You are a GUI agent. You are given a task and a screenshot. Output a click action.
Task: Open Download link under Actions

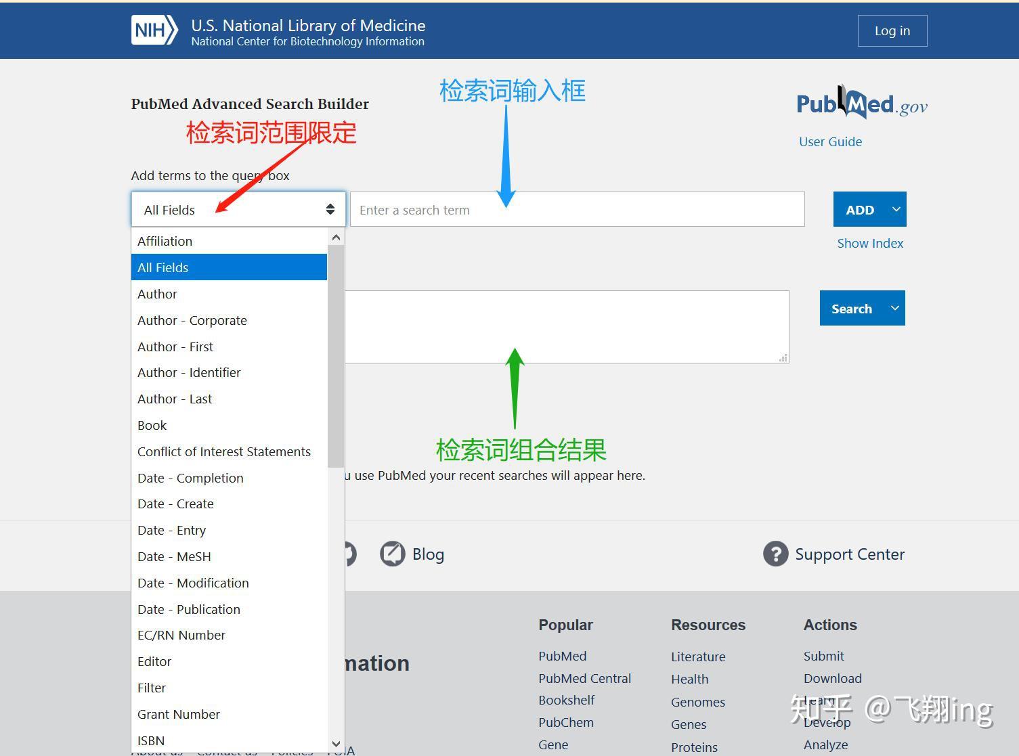833,678
